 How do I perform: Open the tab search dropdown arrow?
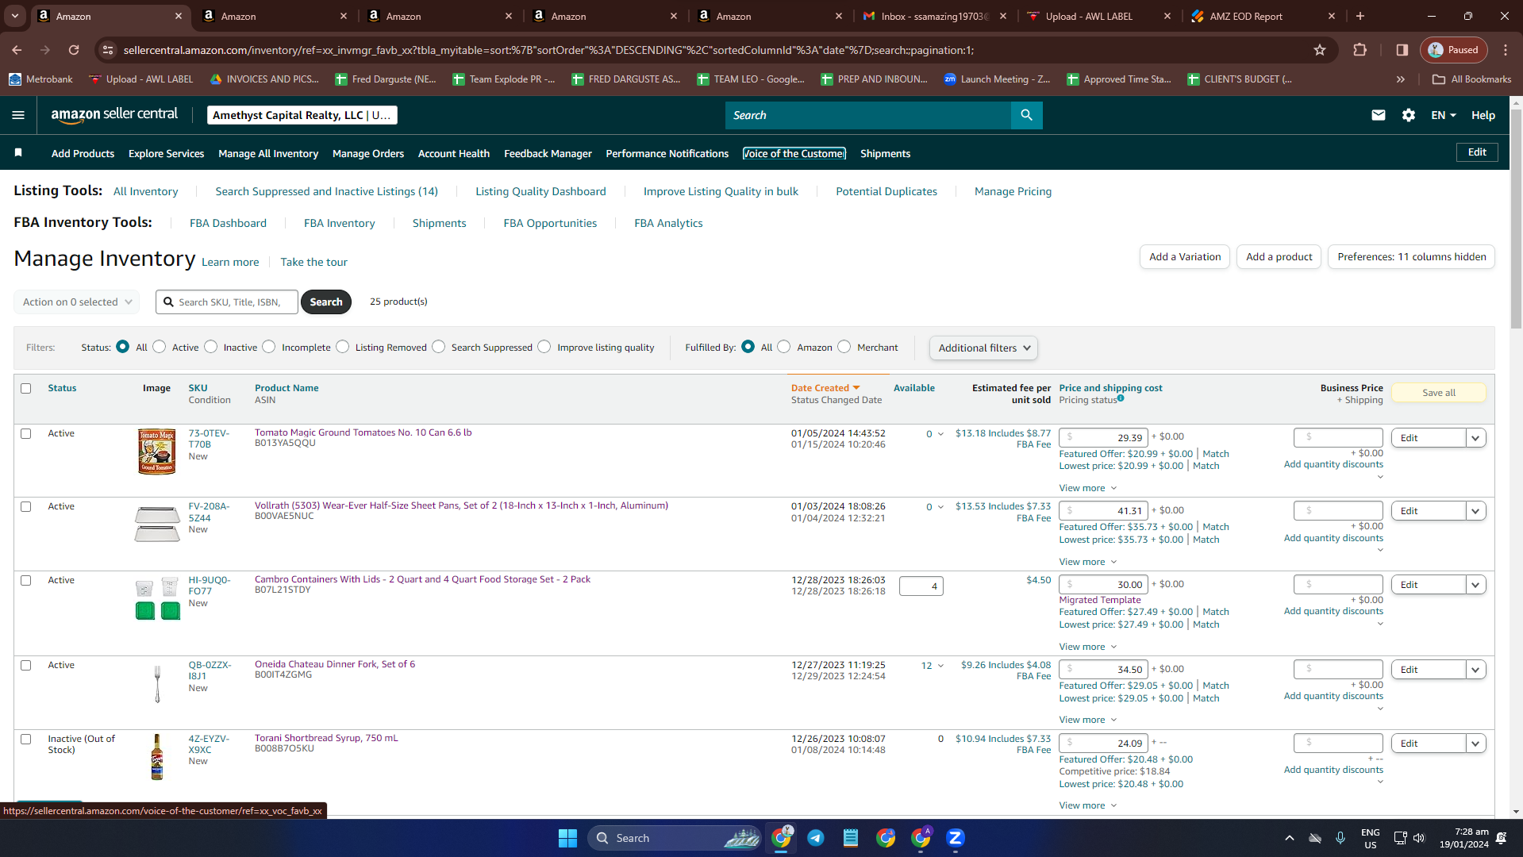click(x=15, y=16)
